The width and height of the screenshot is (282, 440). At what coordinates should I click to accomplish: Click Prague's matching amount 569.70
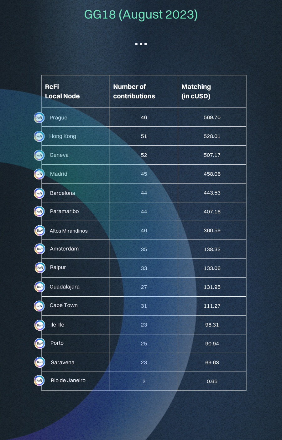(212, 117)
